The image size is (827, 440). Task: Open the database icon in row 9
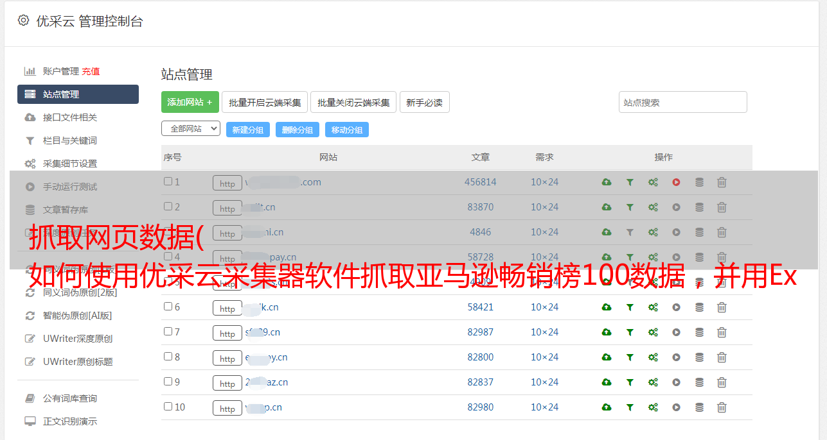click(699, 382)
